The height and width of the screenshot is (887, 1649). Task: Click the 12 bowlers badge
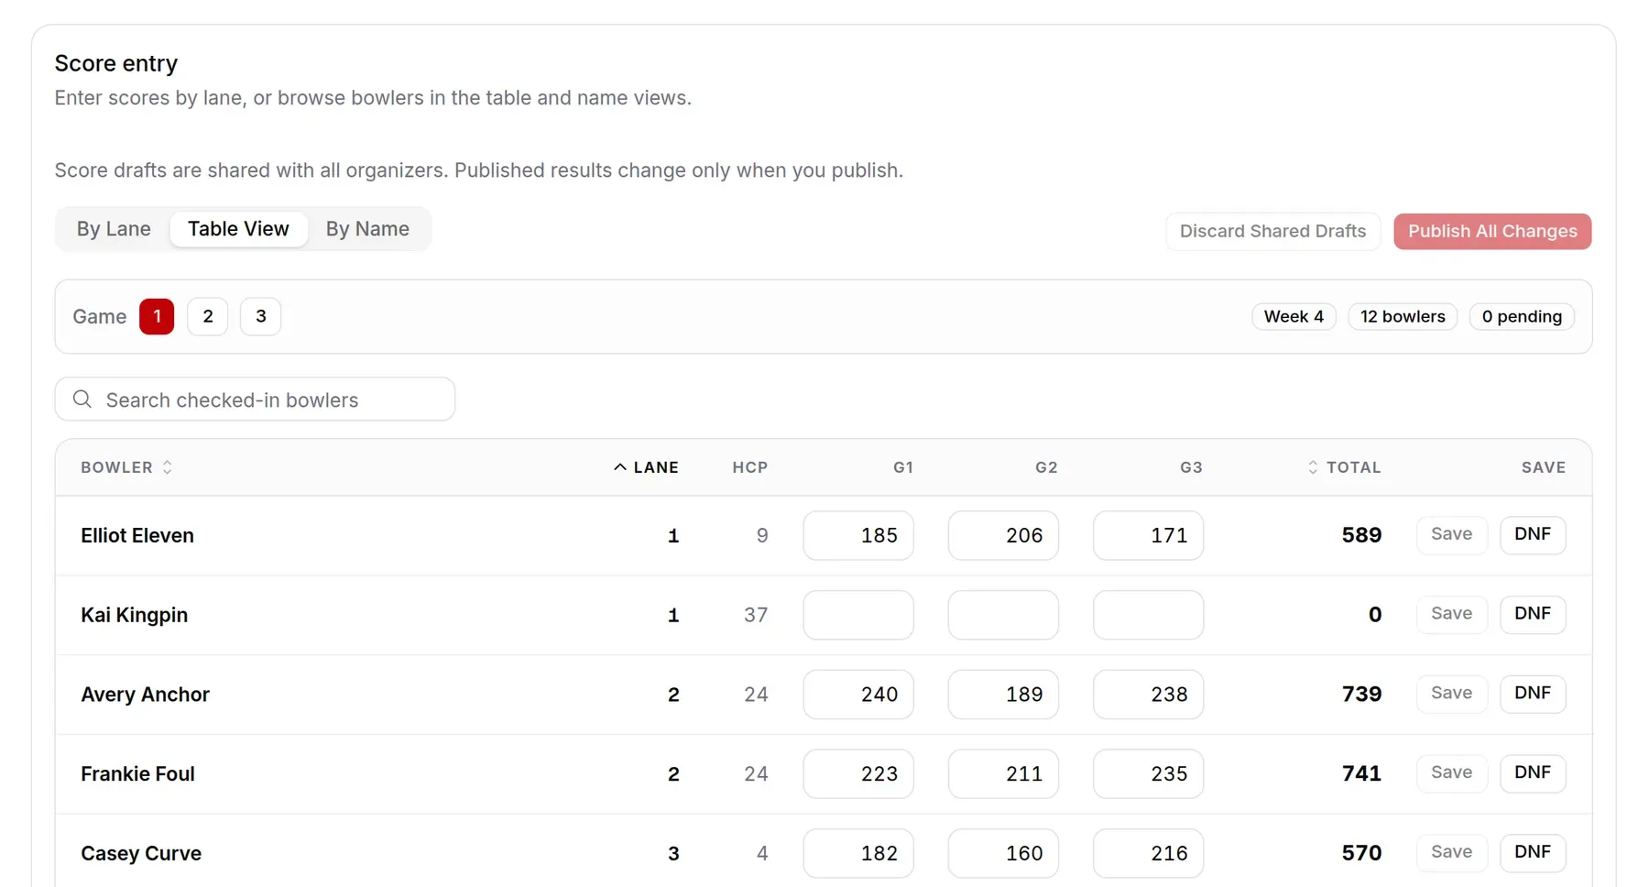tap(1403, 316)
